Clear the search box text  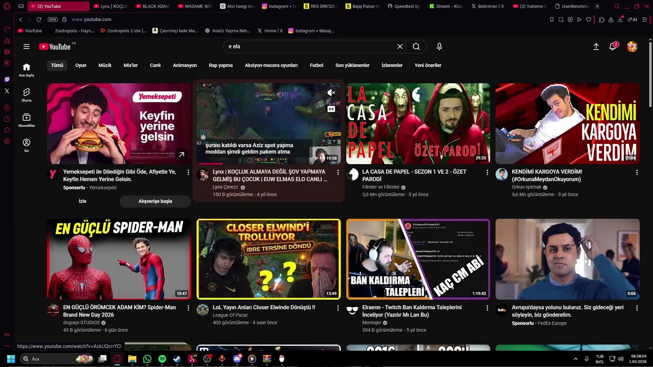click(400, 46)
